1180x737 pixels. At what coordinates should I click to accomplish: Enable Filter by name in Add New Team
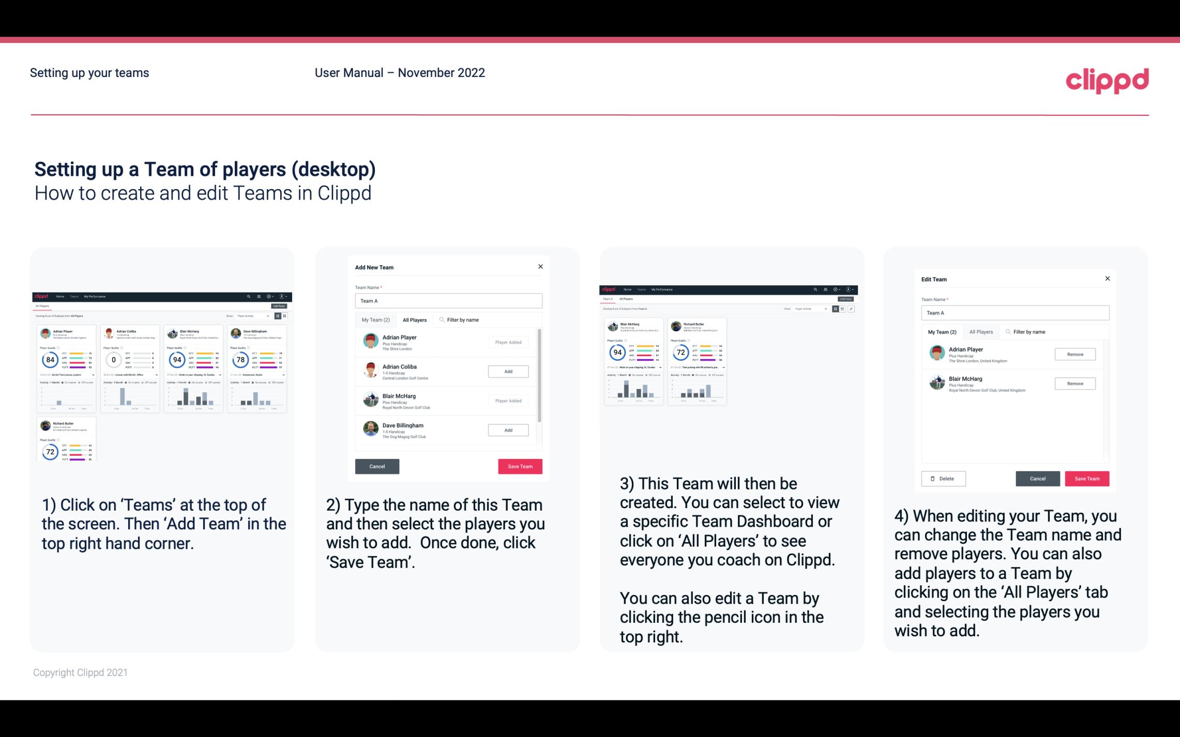465,319
